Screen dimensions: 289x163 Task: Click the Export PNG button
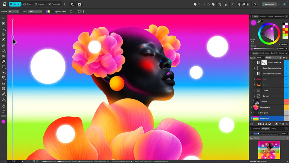click(x=269, y=4)
